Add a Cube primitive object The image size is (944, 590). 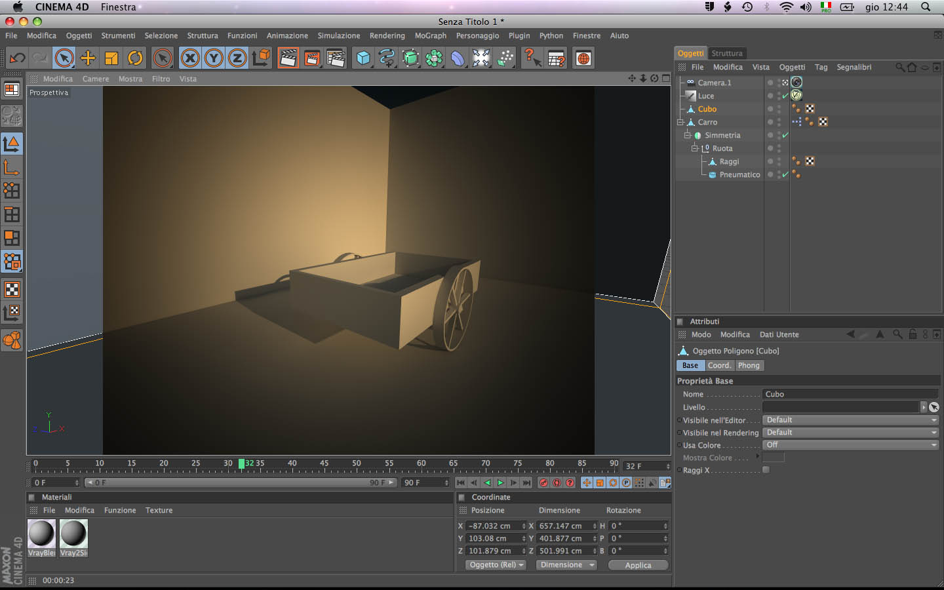tap(363, 58)
